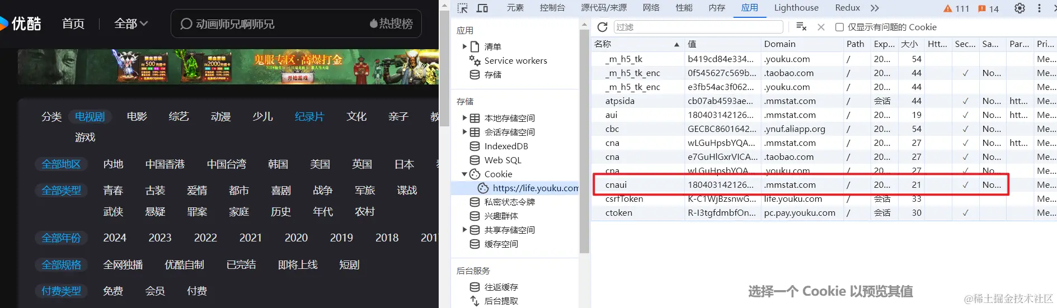Viewport: 1057px width, 308px height.
Task: Filter by 韩国 region
Action: point(278,164)
